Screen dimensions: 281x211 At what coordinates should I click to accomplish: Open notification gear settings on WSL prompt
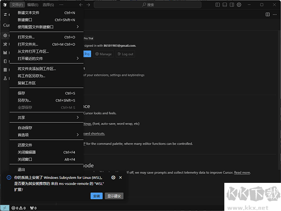point(113,178)
